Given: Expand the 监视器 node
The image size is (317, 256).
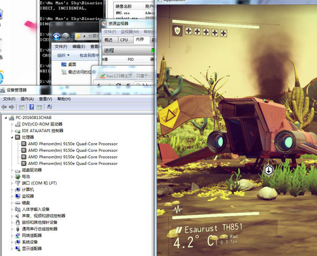Looking at the screenshot, I should pyautogui.click(x=12, y=196).
